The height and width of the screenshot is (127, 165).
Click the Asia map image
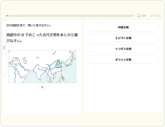(42, 66)
